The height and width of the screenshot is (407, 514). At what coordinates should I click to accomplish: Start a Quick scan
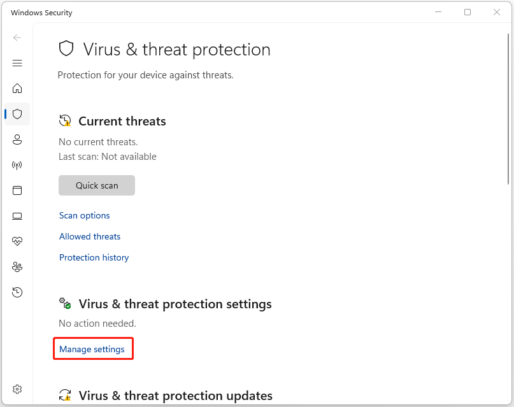pos(96,185)
